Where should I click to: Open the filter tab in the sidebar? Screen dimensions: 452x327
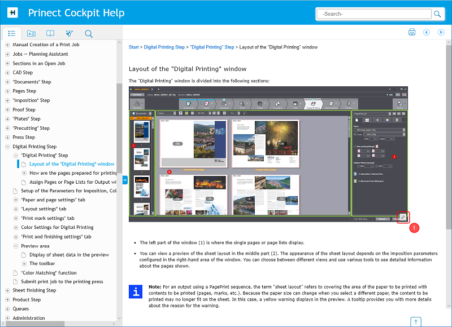69,33
